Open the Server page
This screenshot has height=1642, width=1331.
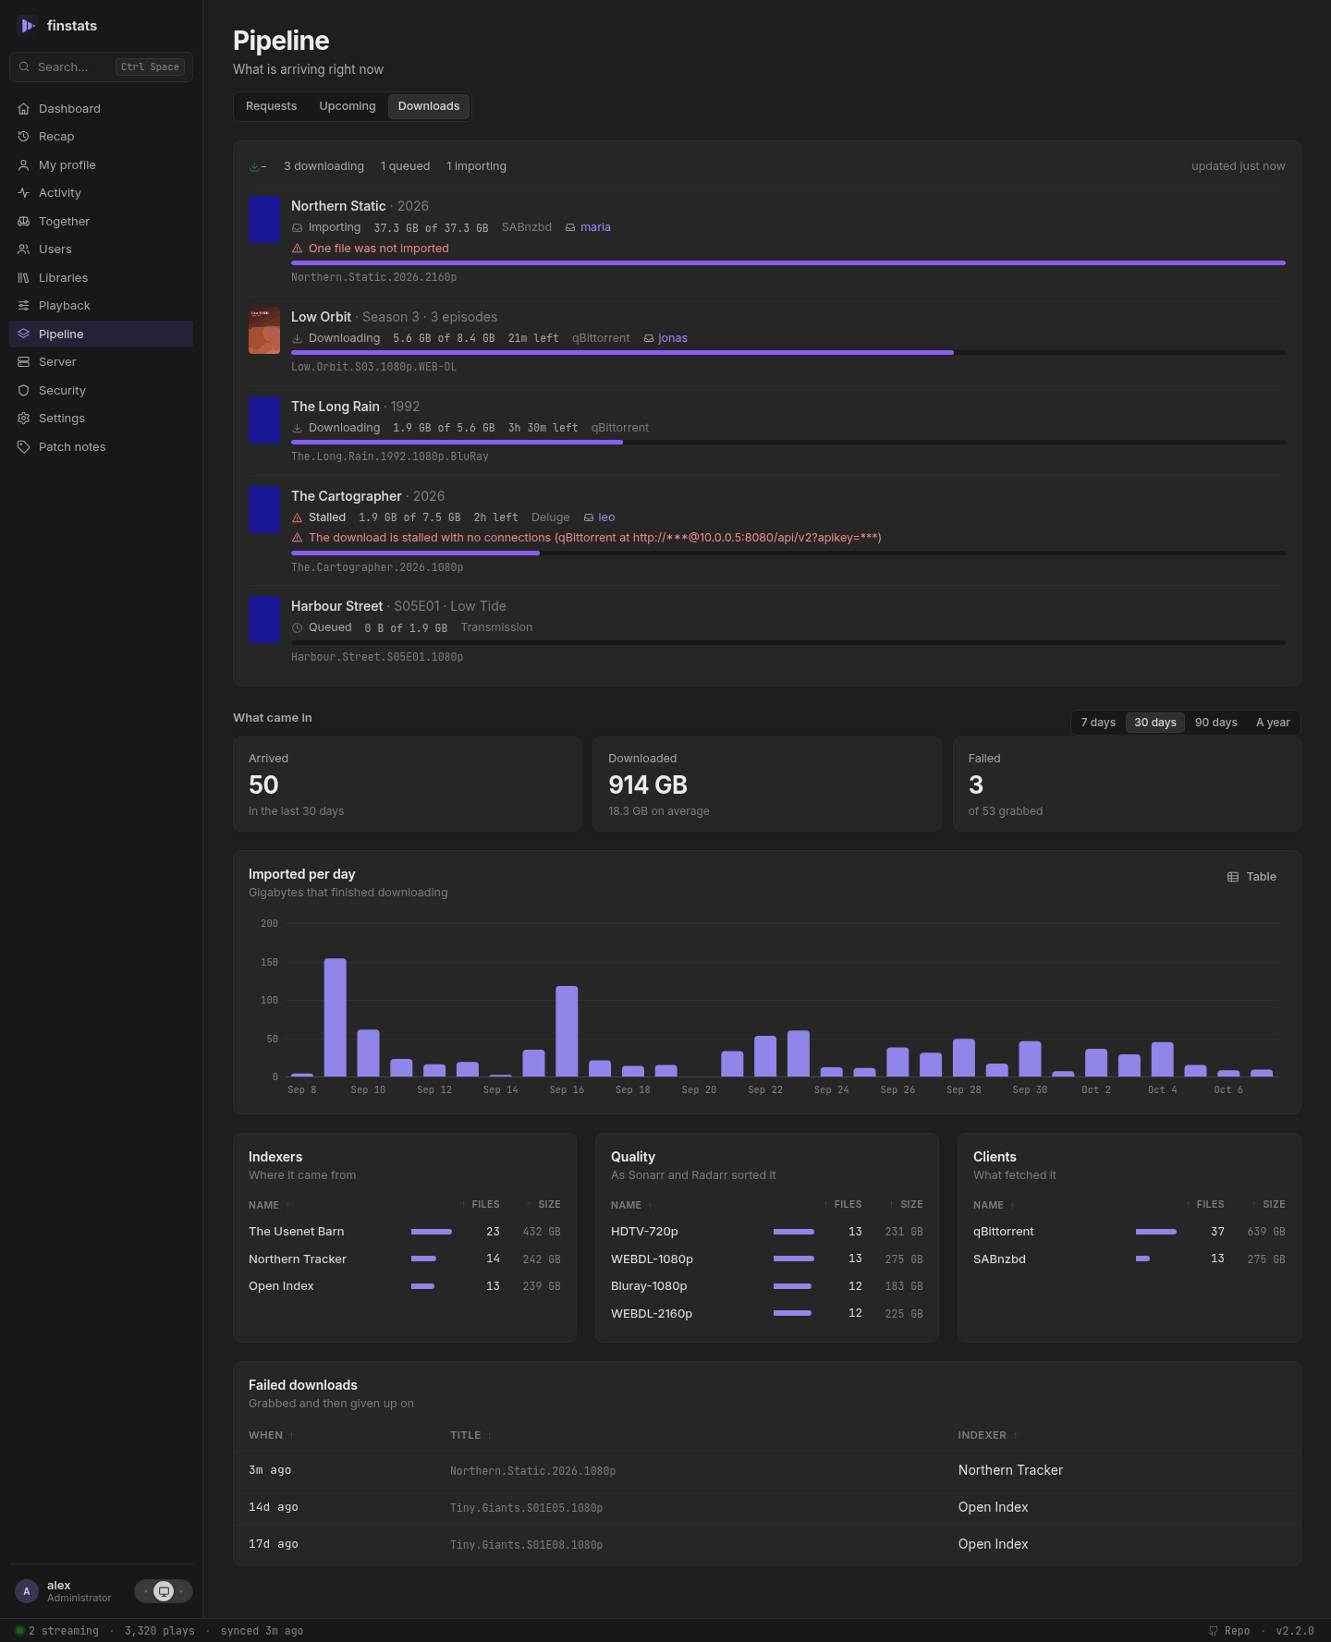point(101,362)
